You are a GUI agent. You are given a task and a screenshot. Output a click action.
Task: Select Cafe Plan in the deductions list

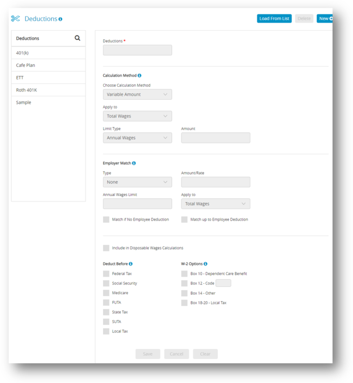[x=48, y=65]
